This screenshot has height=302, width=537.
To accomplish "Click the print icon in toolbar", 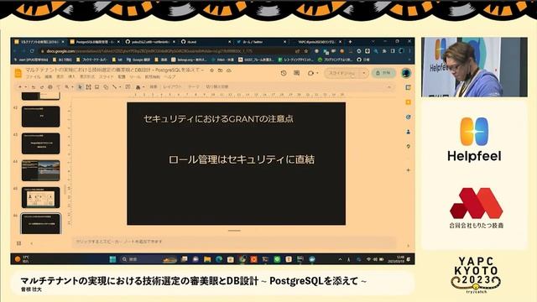I will click(x=50, y=87).
